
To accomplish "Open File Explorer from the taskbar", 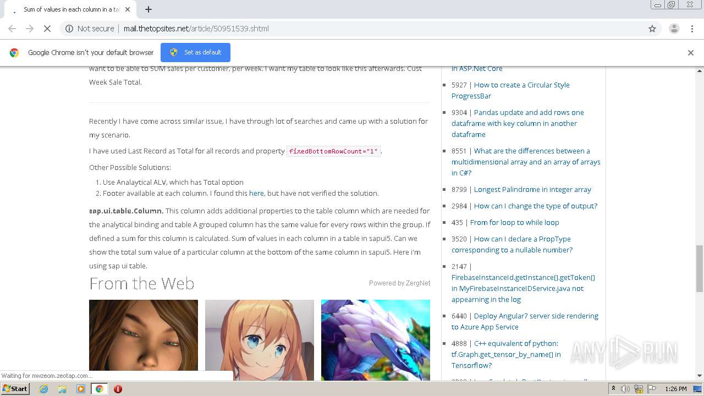I will [62, 389].
